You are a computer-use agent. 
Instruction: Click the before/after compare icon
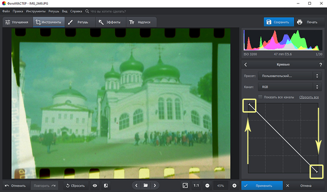pyautogui.click(x=106, y=185)
